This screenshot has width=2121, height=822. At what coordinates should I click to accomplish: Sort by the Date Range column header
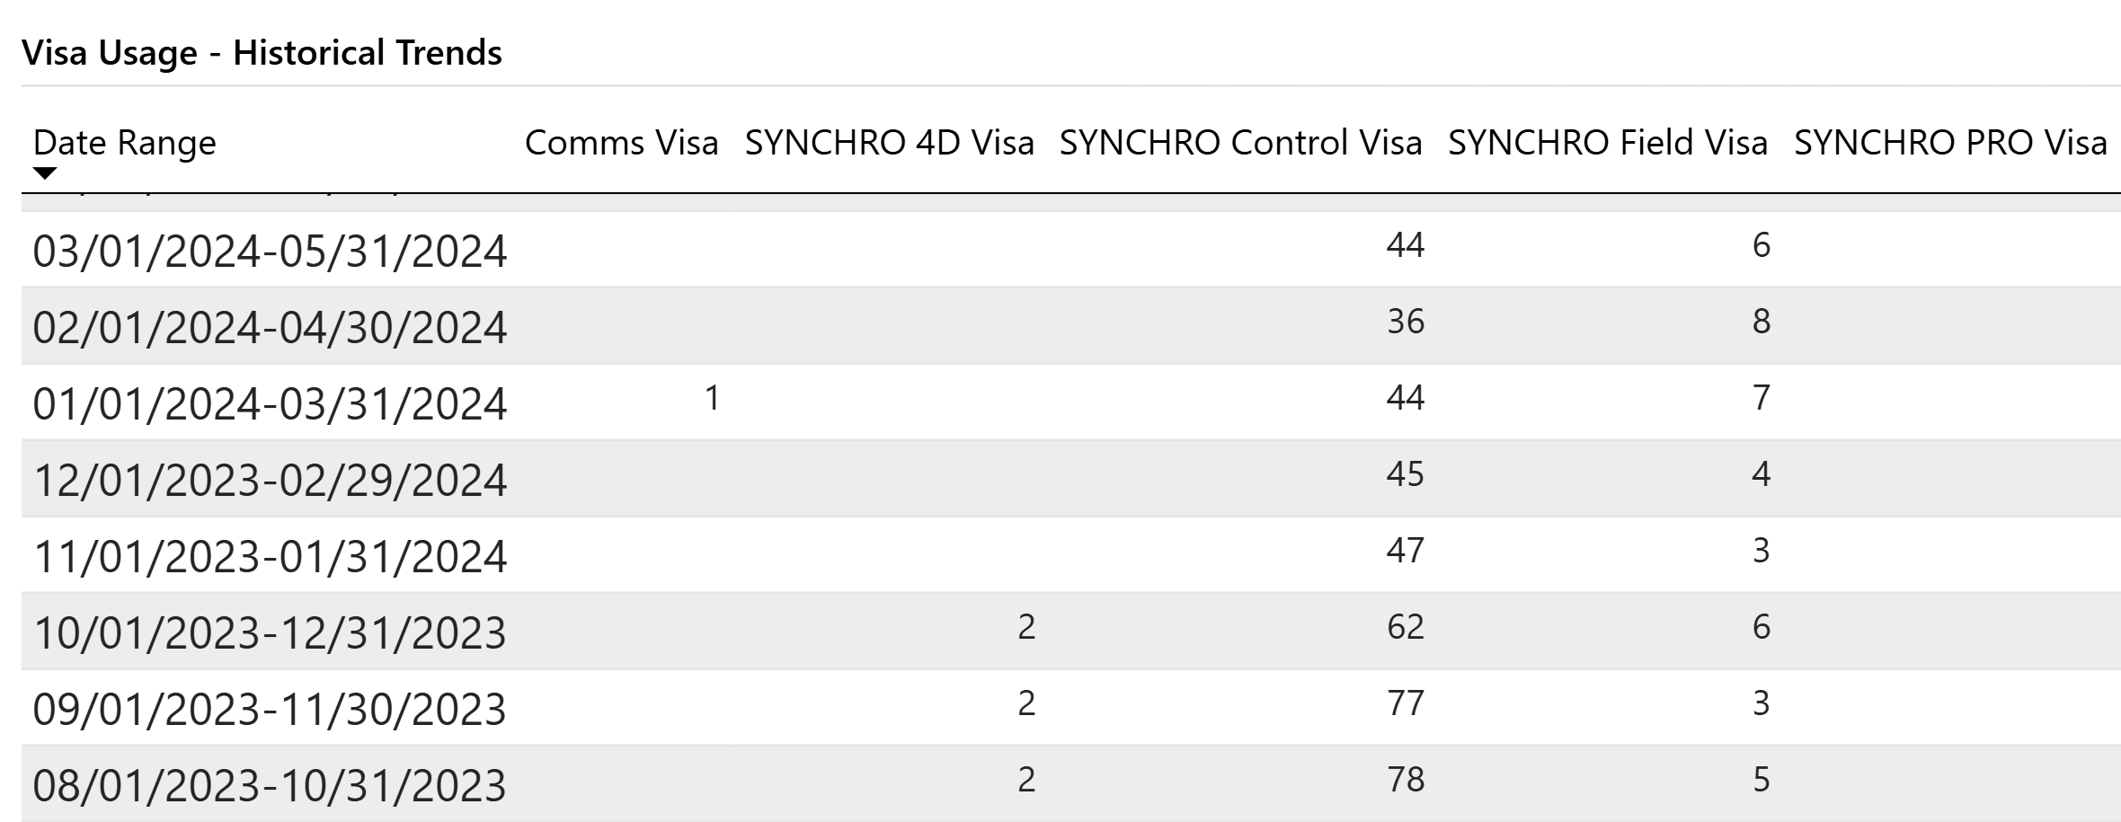coord(125,143)
